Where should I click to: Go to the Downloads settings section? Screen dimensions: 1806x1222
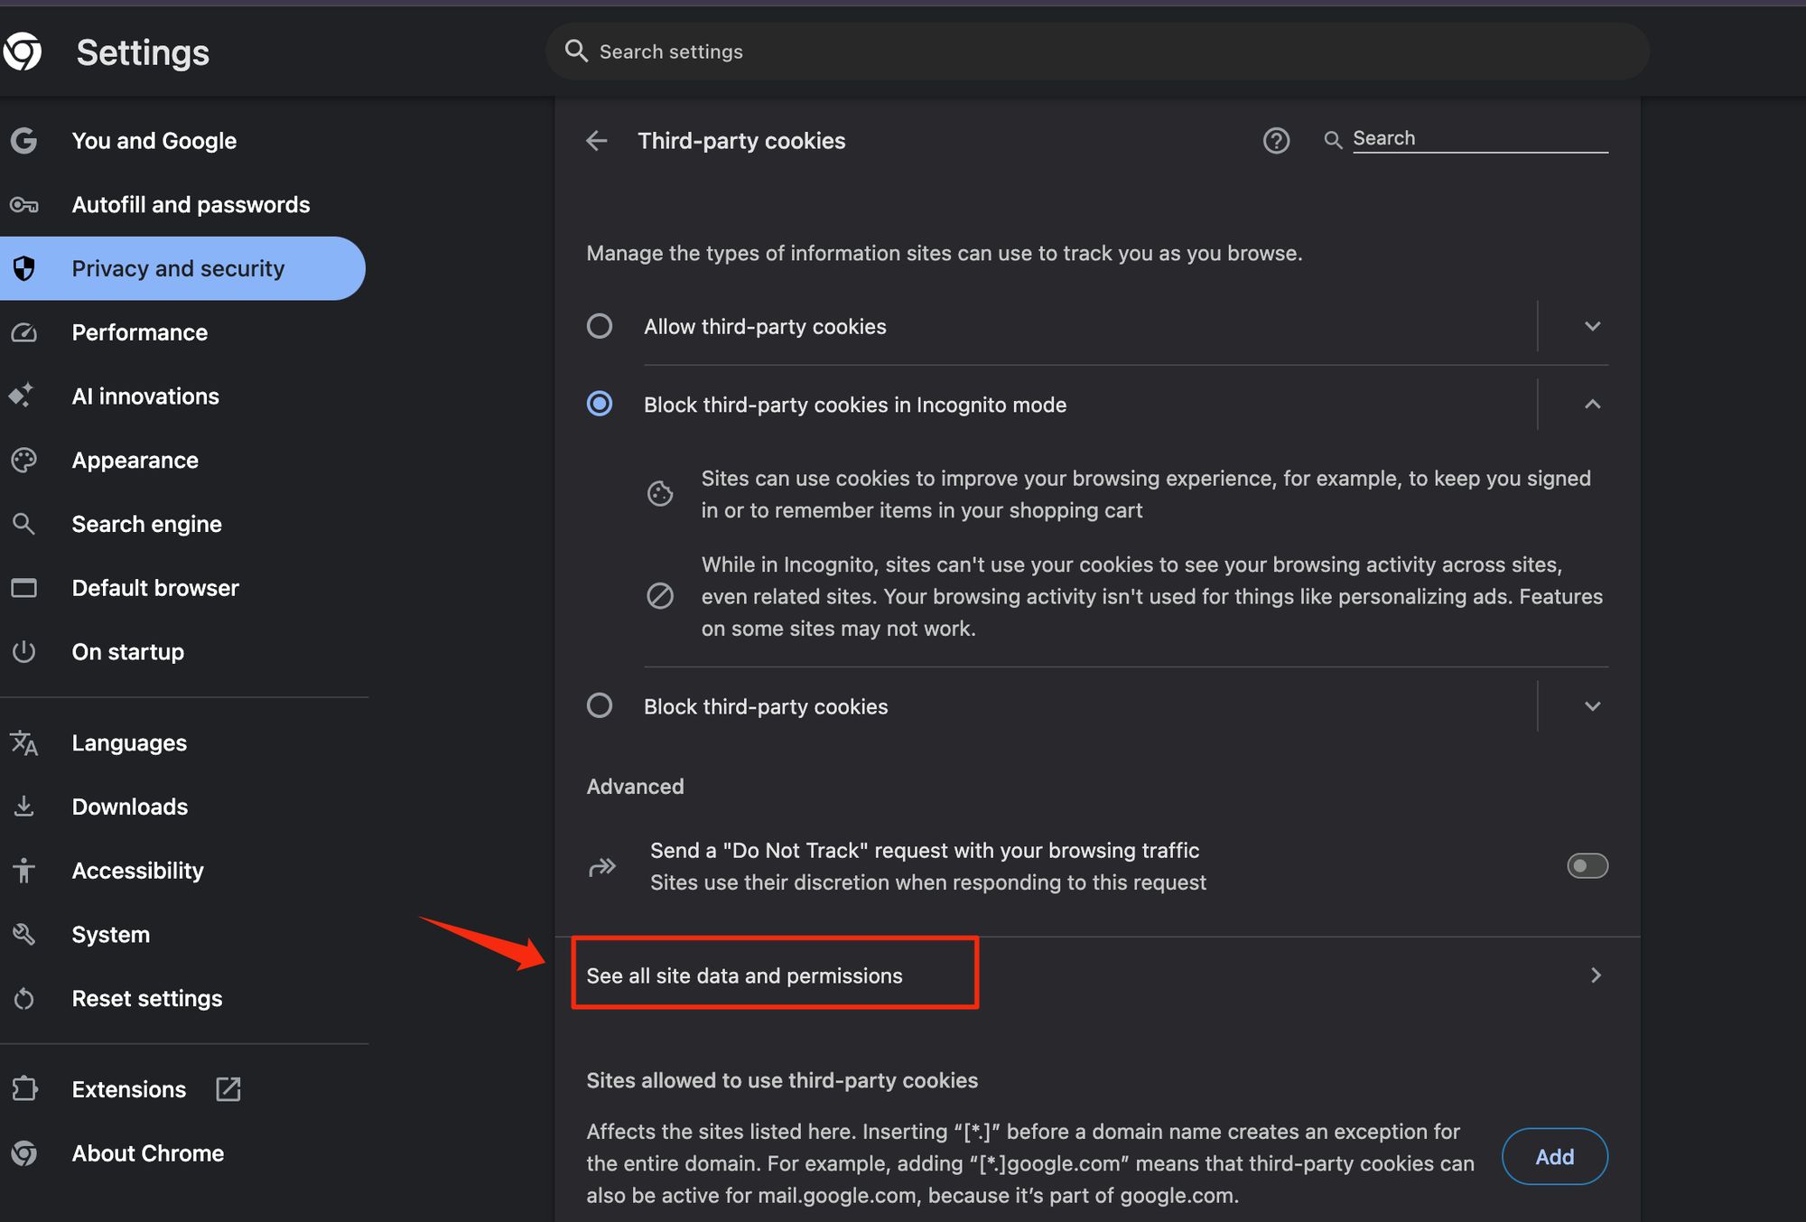pos(130,807)
